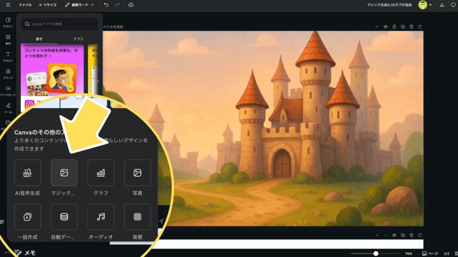Screen dimensions: 458x257
Task: Toggle the lock on page 1
Action: pos(394,27)
